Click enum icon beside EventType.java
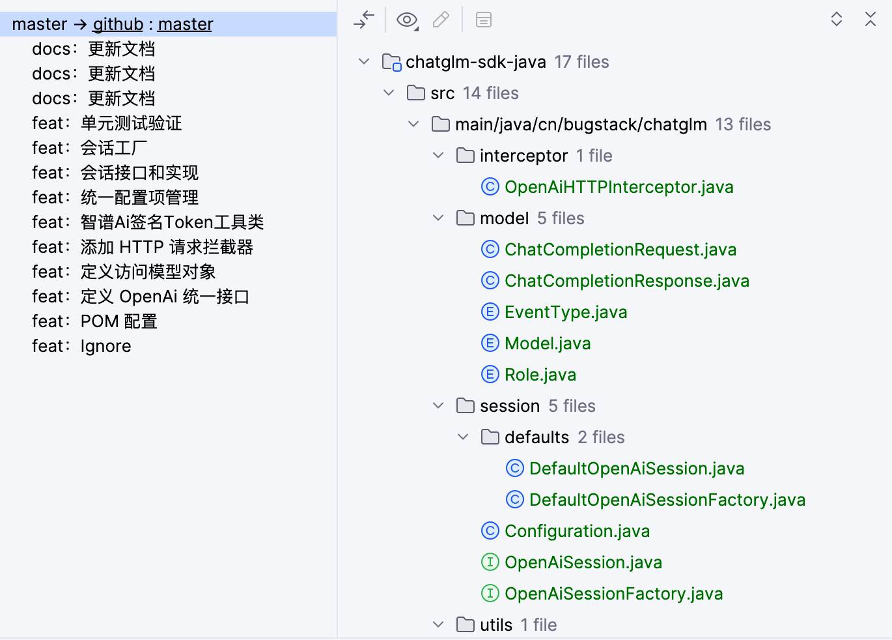 tap(490, 312)
